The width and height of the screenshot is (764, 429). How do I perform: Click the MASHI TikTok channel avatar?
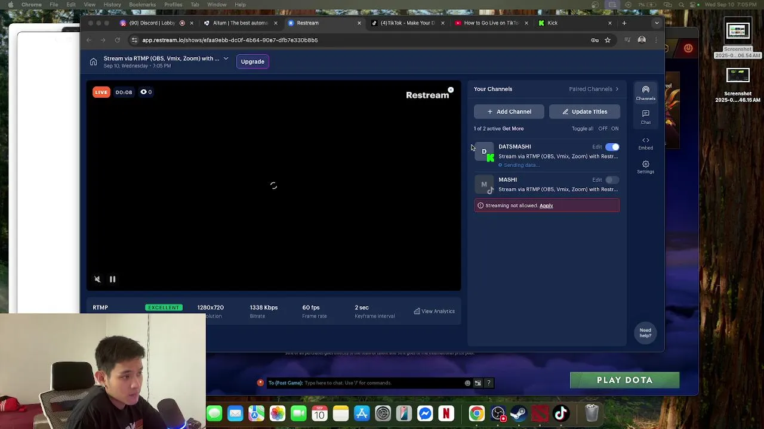(484, 185)
